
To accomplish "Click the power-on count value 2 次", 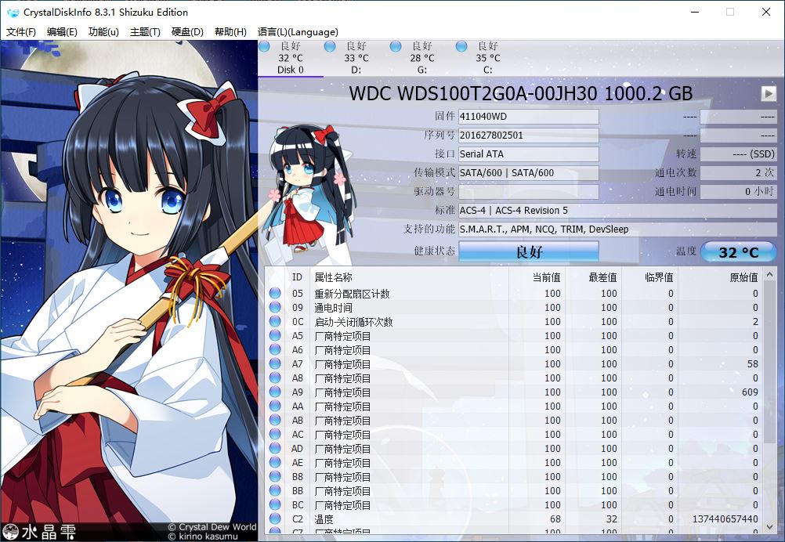I will pyautogui.click(x=739, y=172).
